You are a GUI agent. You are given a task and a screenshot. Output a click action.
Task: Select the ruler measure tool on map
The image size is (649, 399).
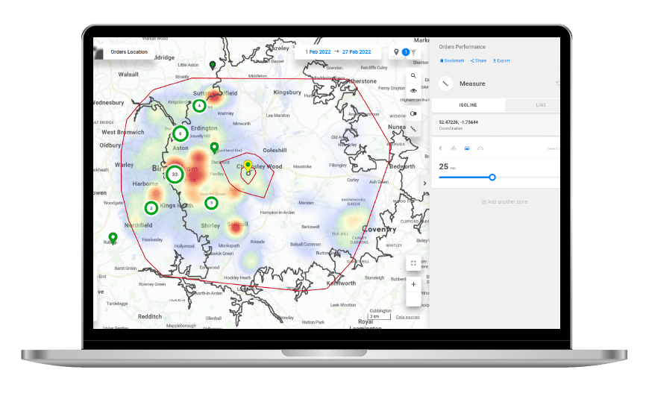click(414, 128)
